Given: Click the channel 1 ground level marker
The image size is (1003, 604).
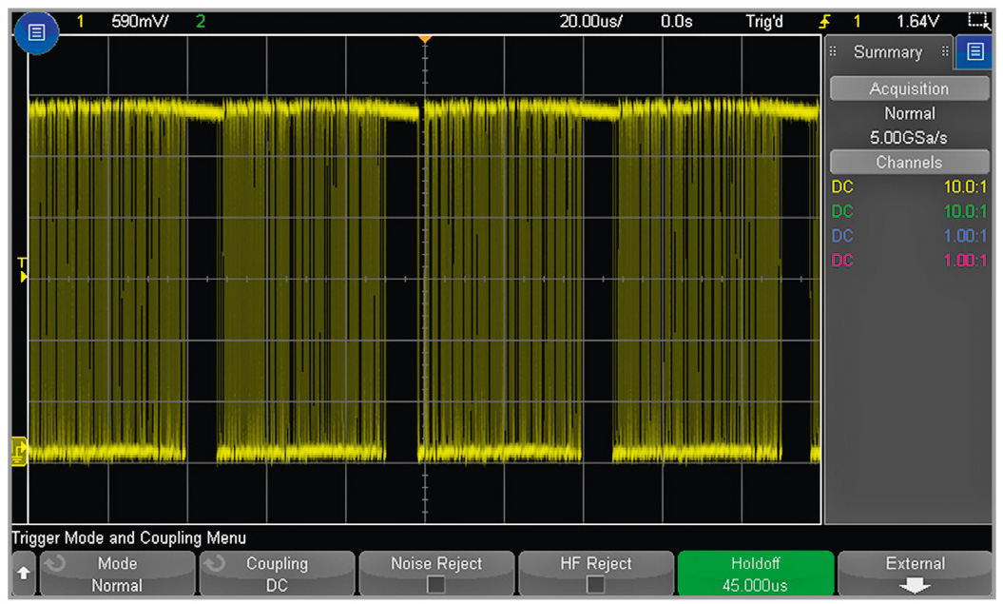Looking at the screenshot, I should 19,451.
